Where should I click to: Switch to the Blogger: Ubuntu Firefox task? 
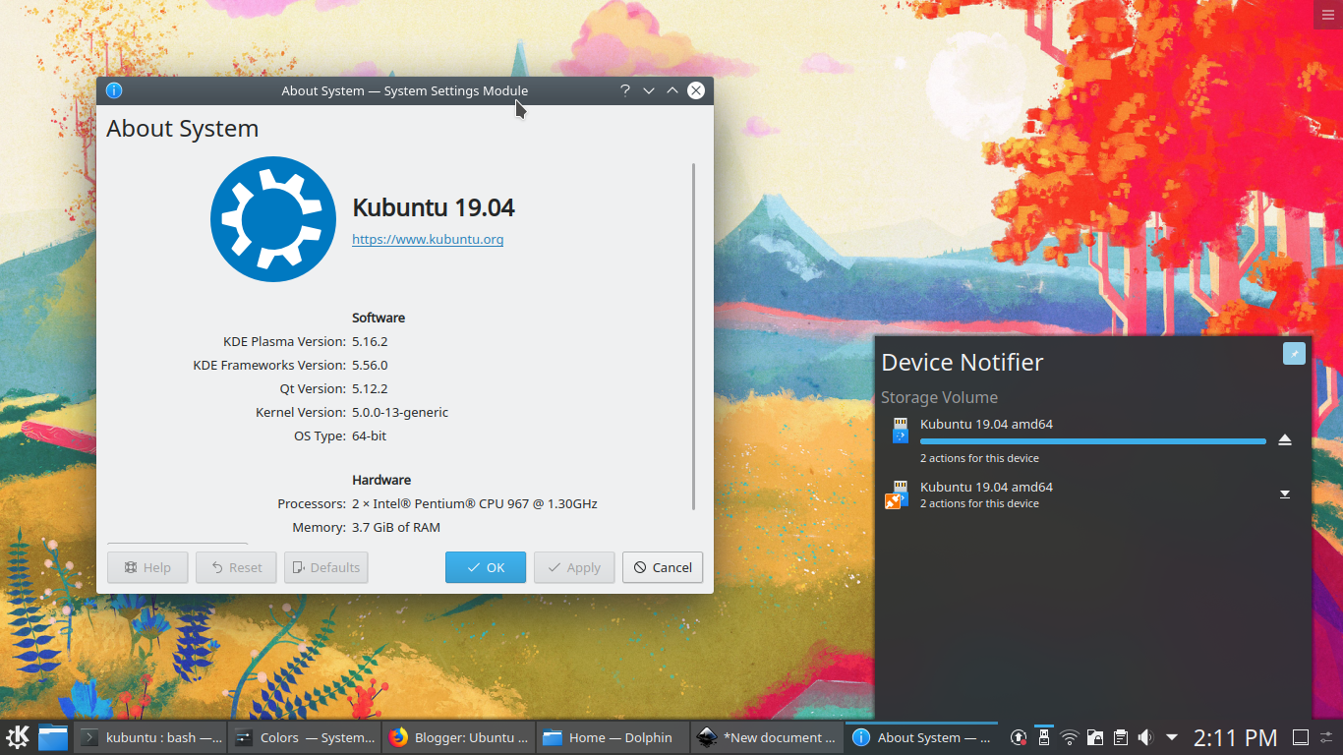[x=459, y=737]
